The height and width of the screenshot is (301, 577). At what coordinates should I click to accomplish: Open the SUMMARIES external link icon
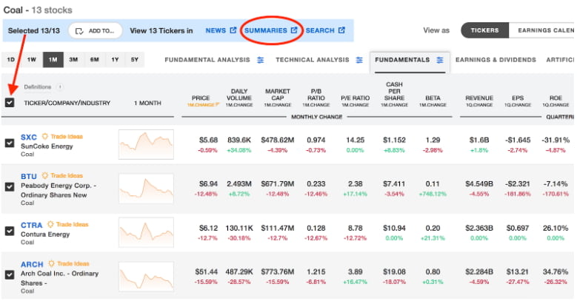(293, 30)
